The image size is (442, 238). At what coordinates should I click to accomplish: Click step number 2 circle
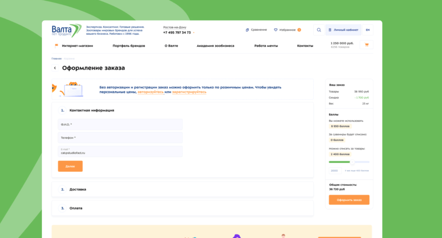tap(62, 189)
